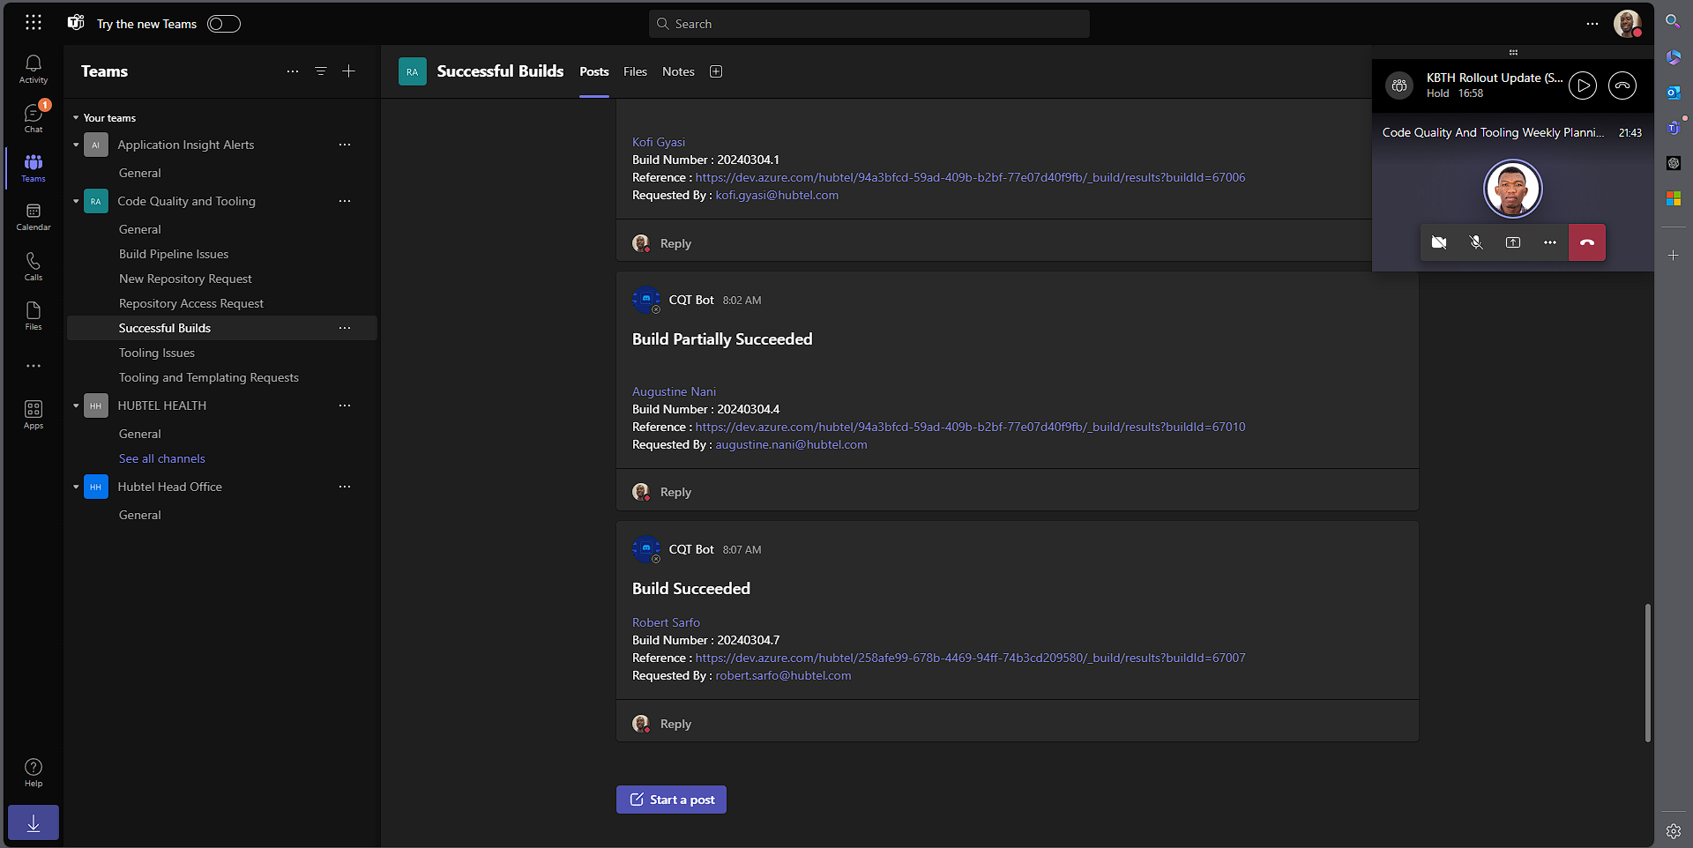Collapse the Your teams section
This screenshot has height=848, width=1693.
coord(76,118)
